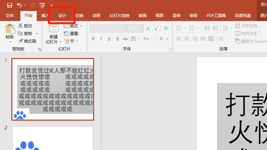Click the Copy (复制) button

coord(27,33)
